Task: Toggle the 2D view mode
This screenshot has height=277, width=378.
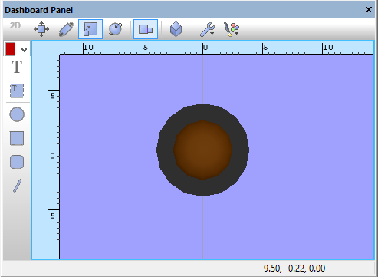Action: tap(15, 25)
